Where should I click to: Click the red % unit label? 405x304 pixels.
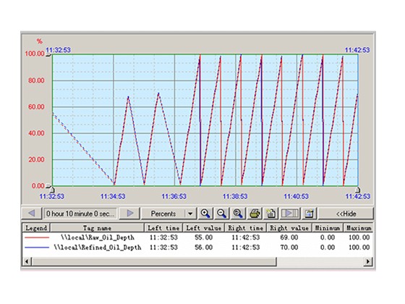(39, 41)
